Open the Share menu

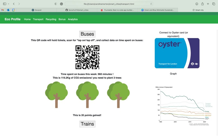202,4
